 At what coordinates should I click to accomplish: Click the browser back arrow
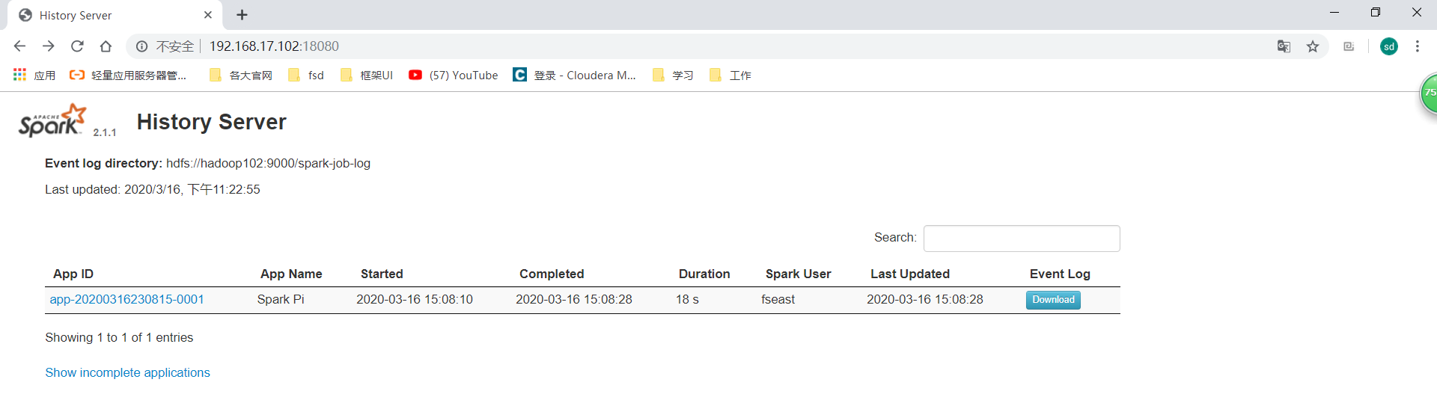pos(19,46)
